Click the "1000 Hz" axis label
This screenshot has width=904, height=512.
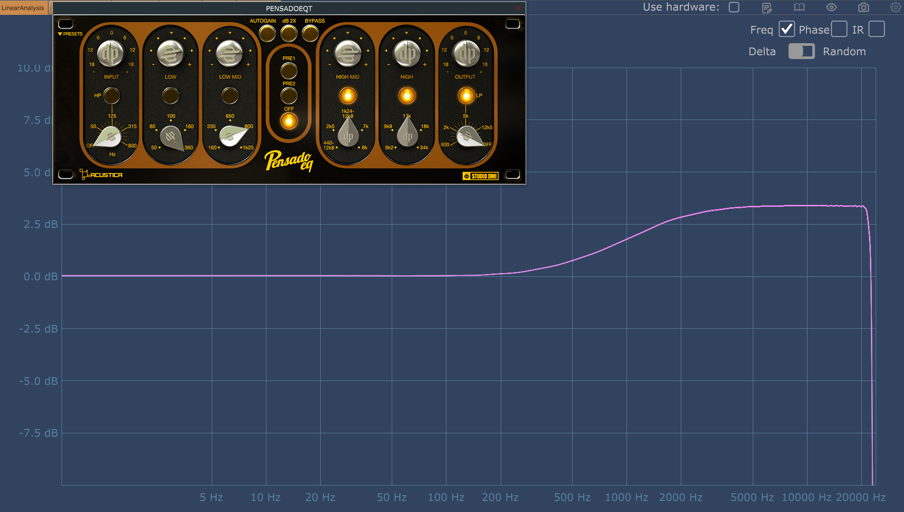[627, 498]
